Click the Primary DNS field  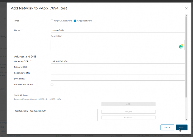point(117,67)
